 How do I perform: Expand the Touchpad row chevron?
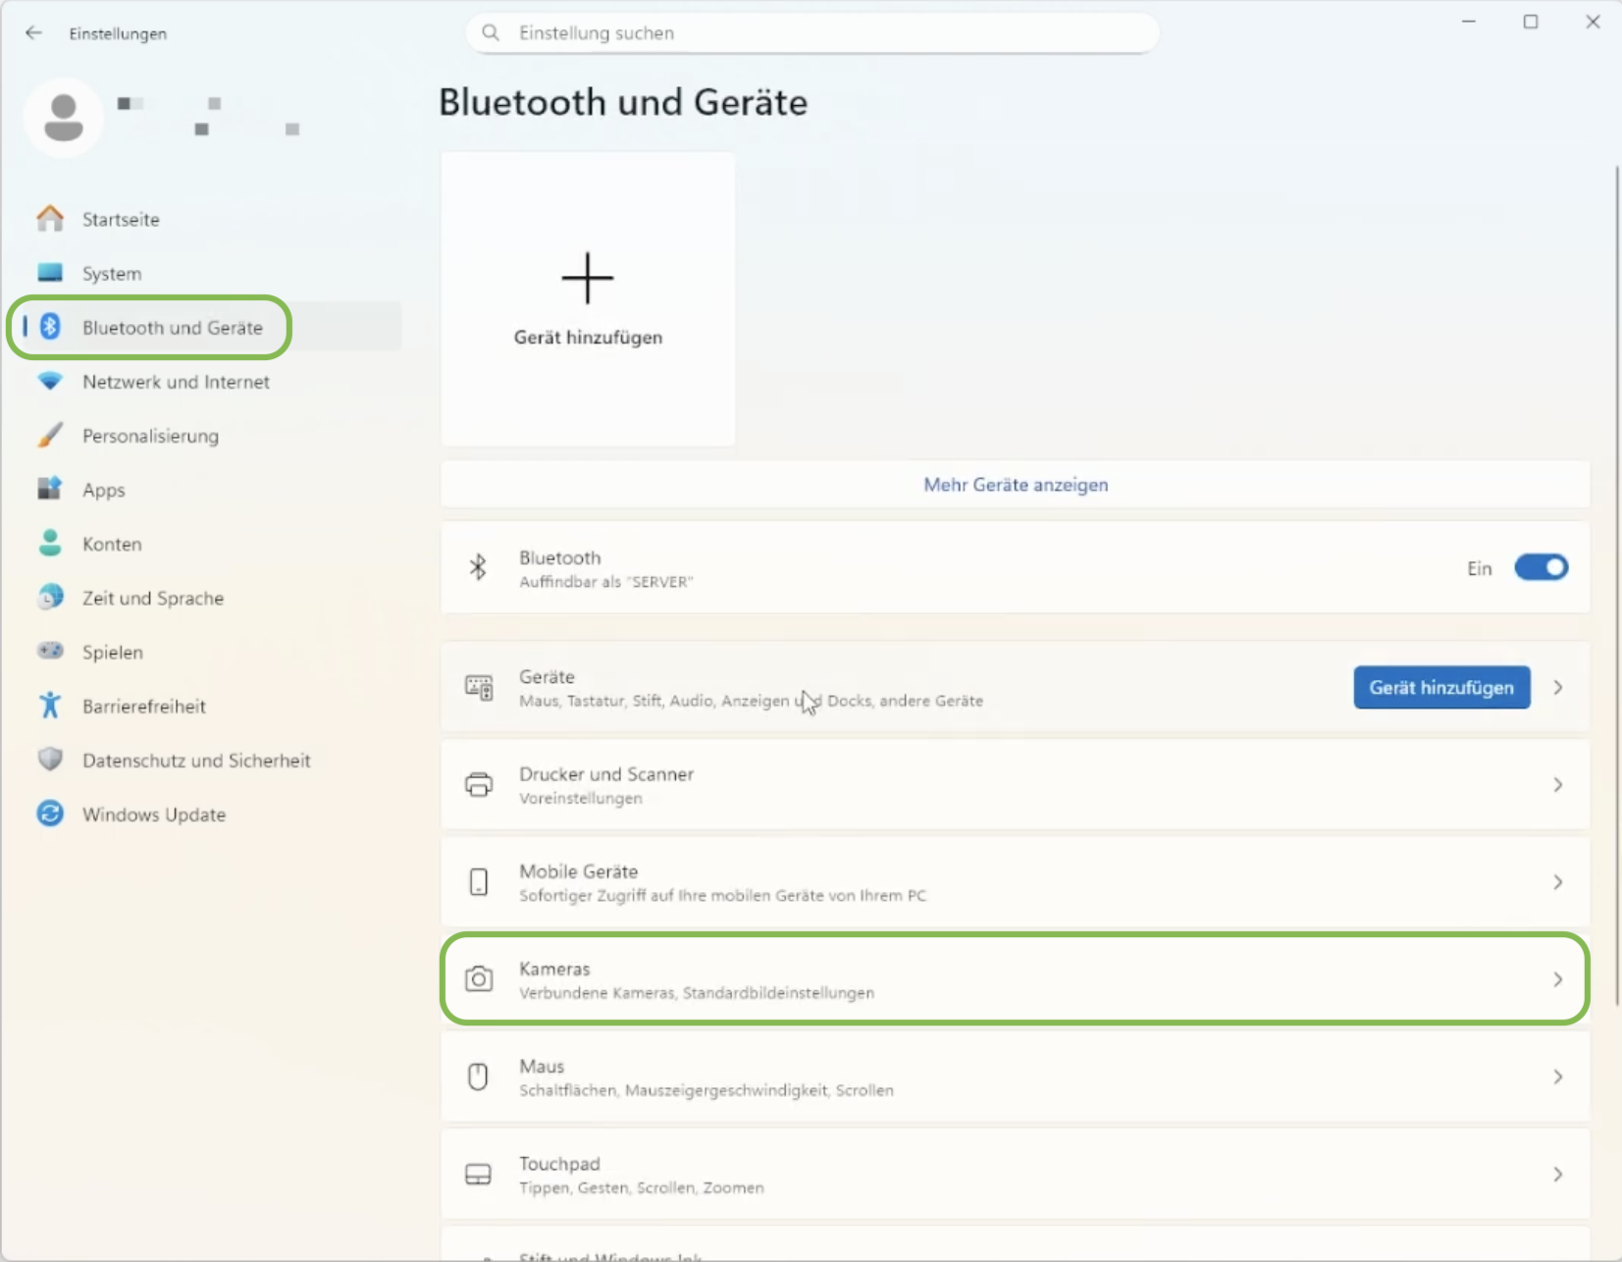1557,1174
